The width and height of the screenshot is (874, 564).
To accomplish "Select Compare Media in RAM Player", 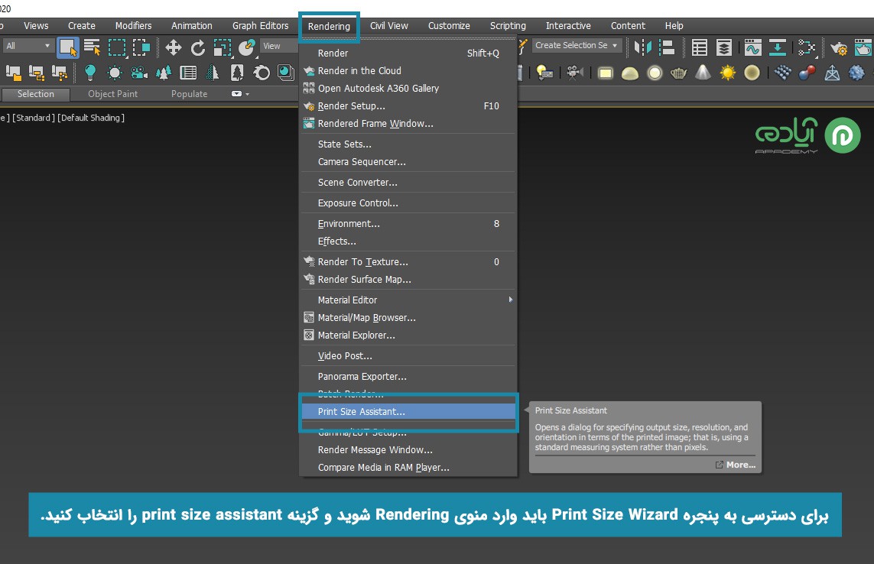I will 408,468.
